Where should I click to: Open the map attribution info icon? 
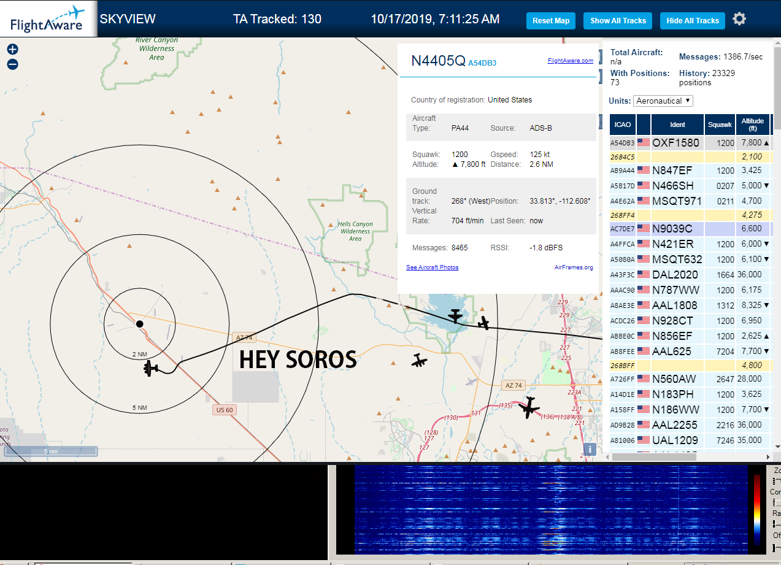[x=590, y=449]
